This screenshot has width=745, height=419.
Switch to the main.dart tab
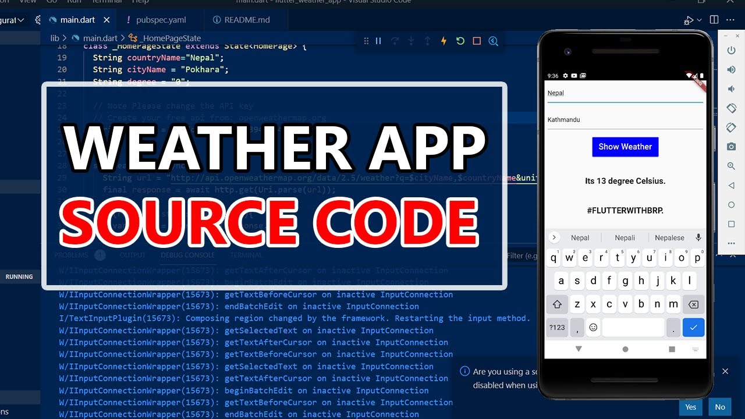coord(77,20)
